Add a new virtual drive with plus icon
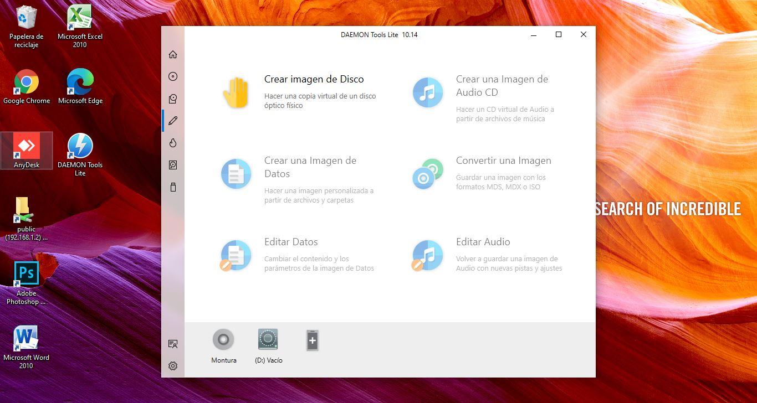The image size is (757, 403). pos(313,340)
